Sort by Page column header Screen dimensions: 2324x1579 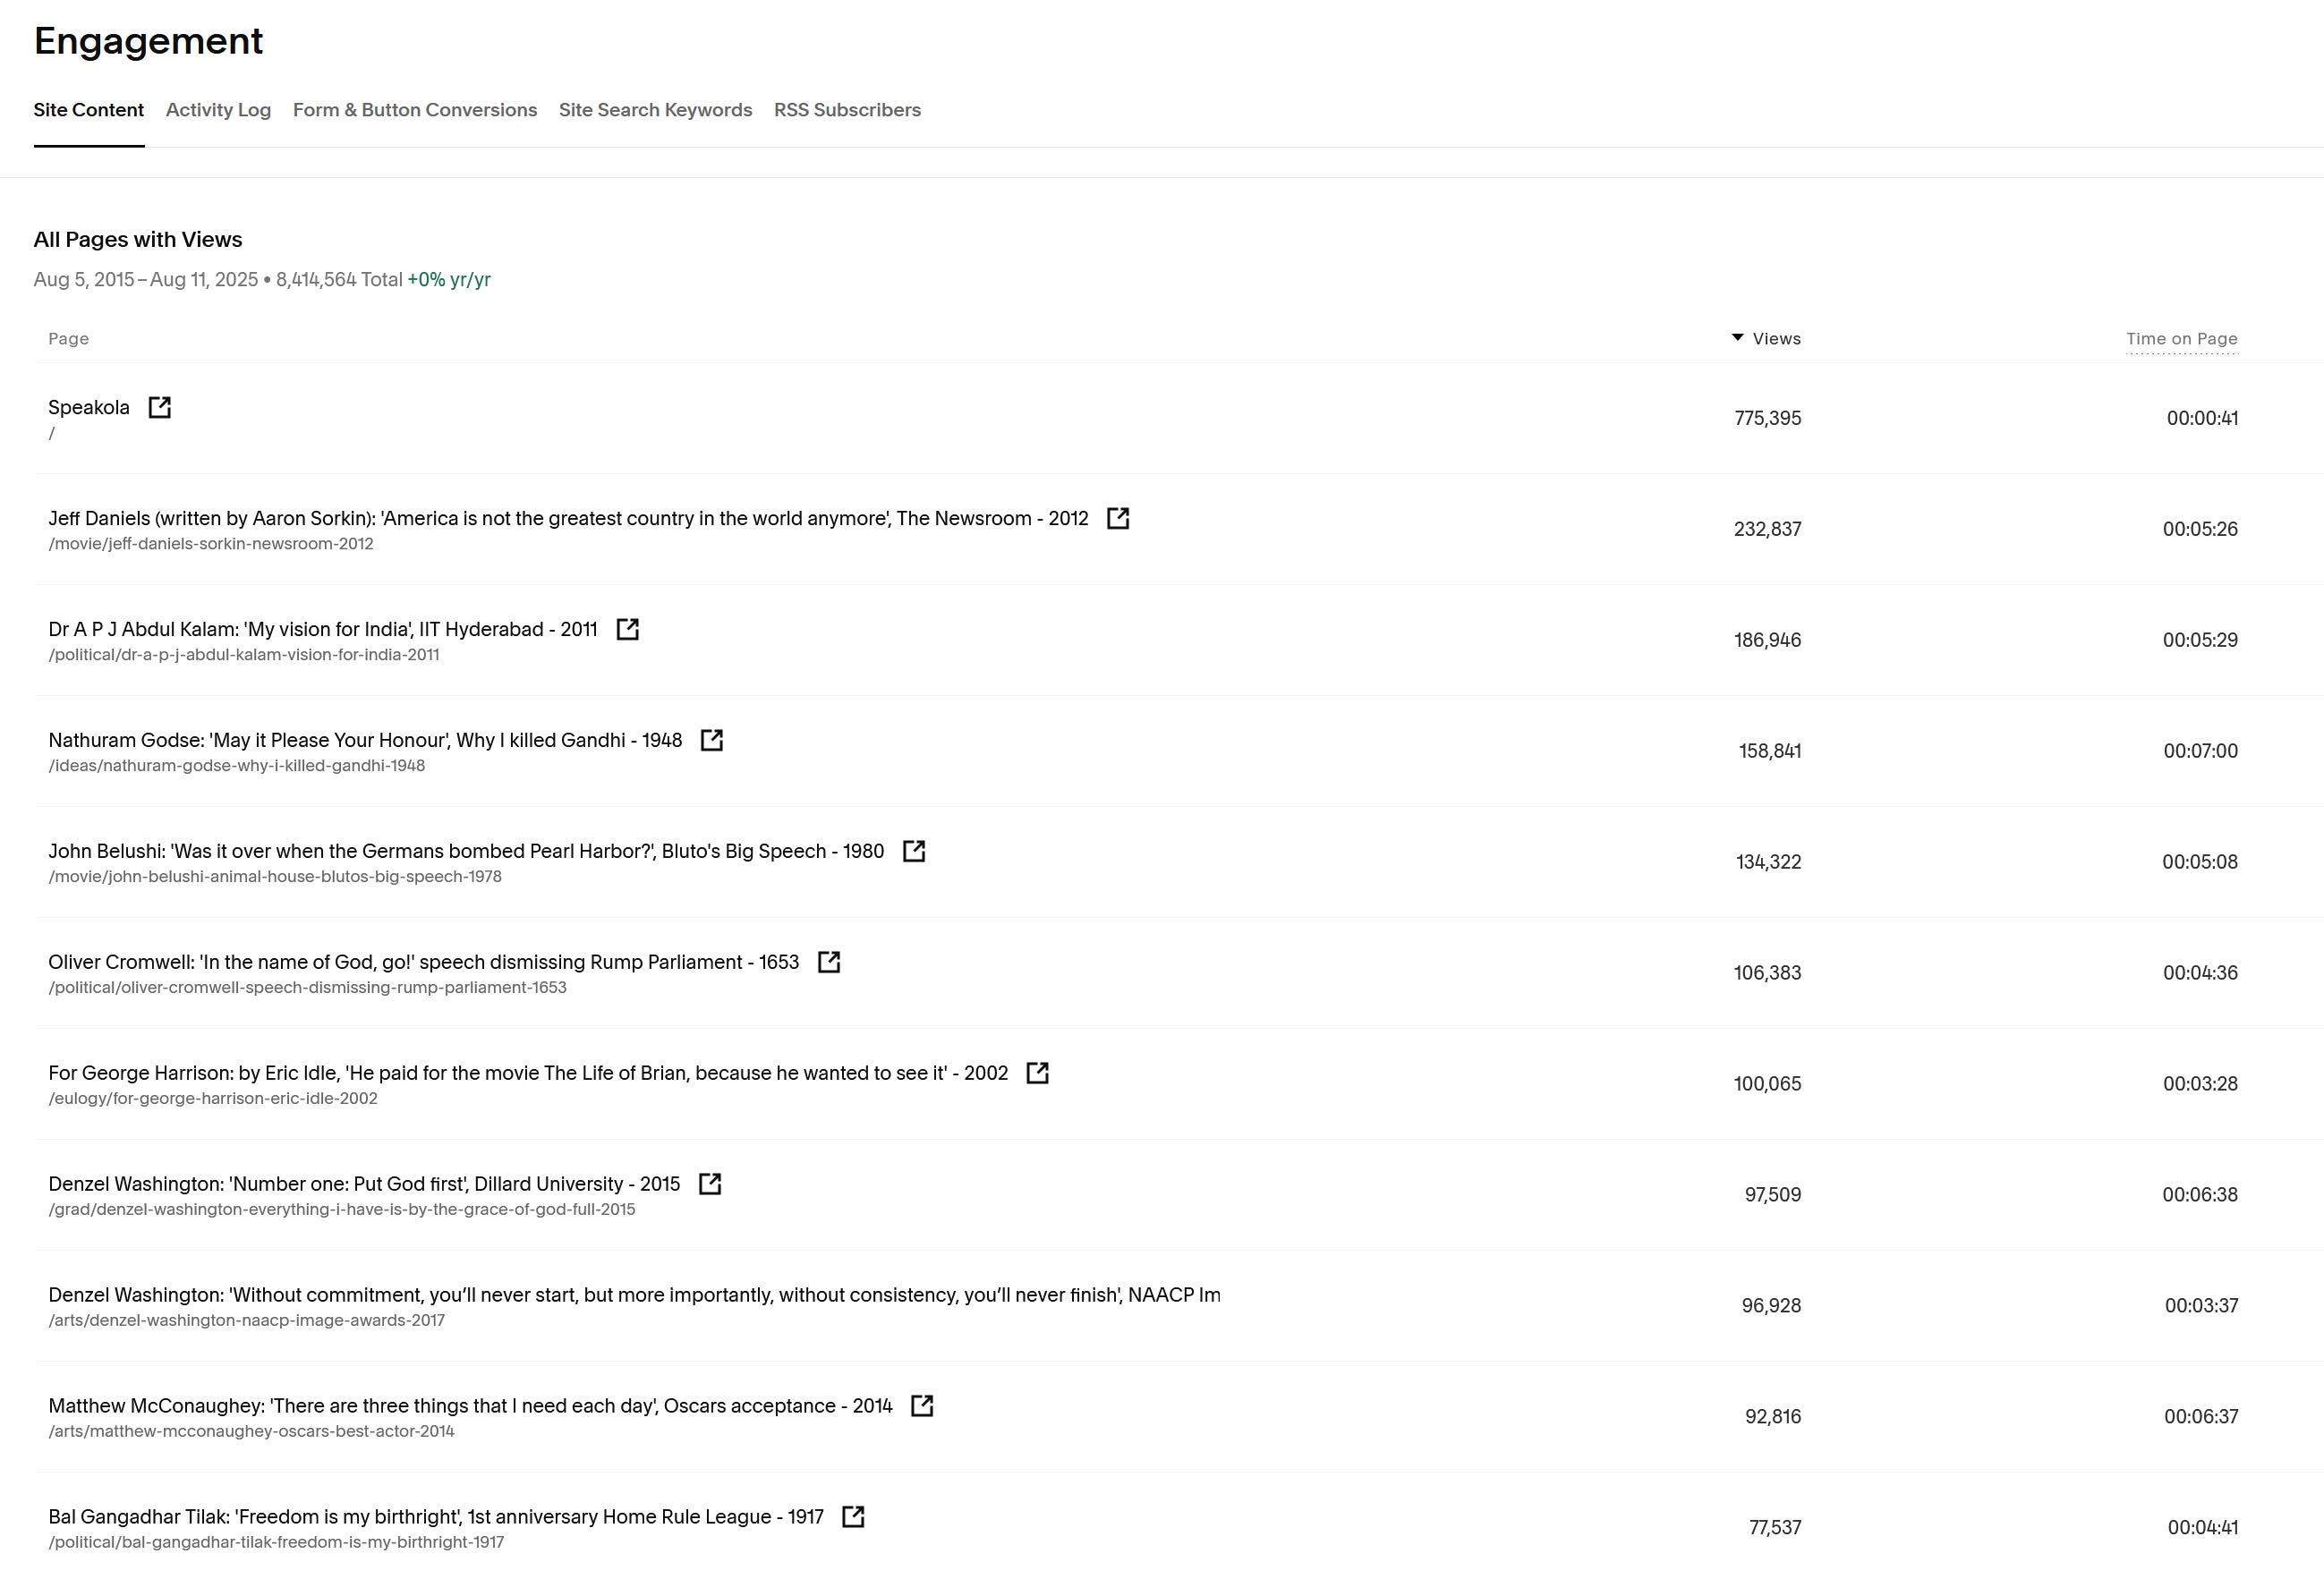click(68, 339)
